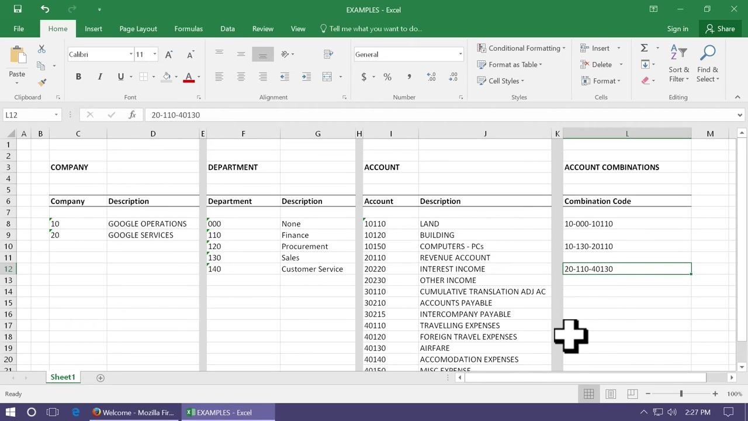The width and height of the screenshot is (748, 421).
Task: Switch to Page Layout view icon
Action: pyautogui.click(x=611, y=394)
